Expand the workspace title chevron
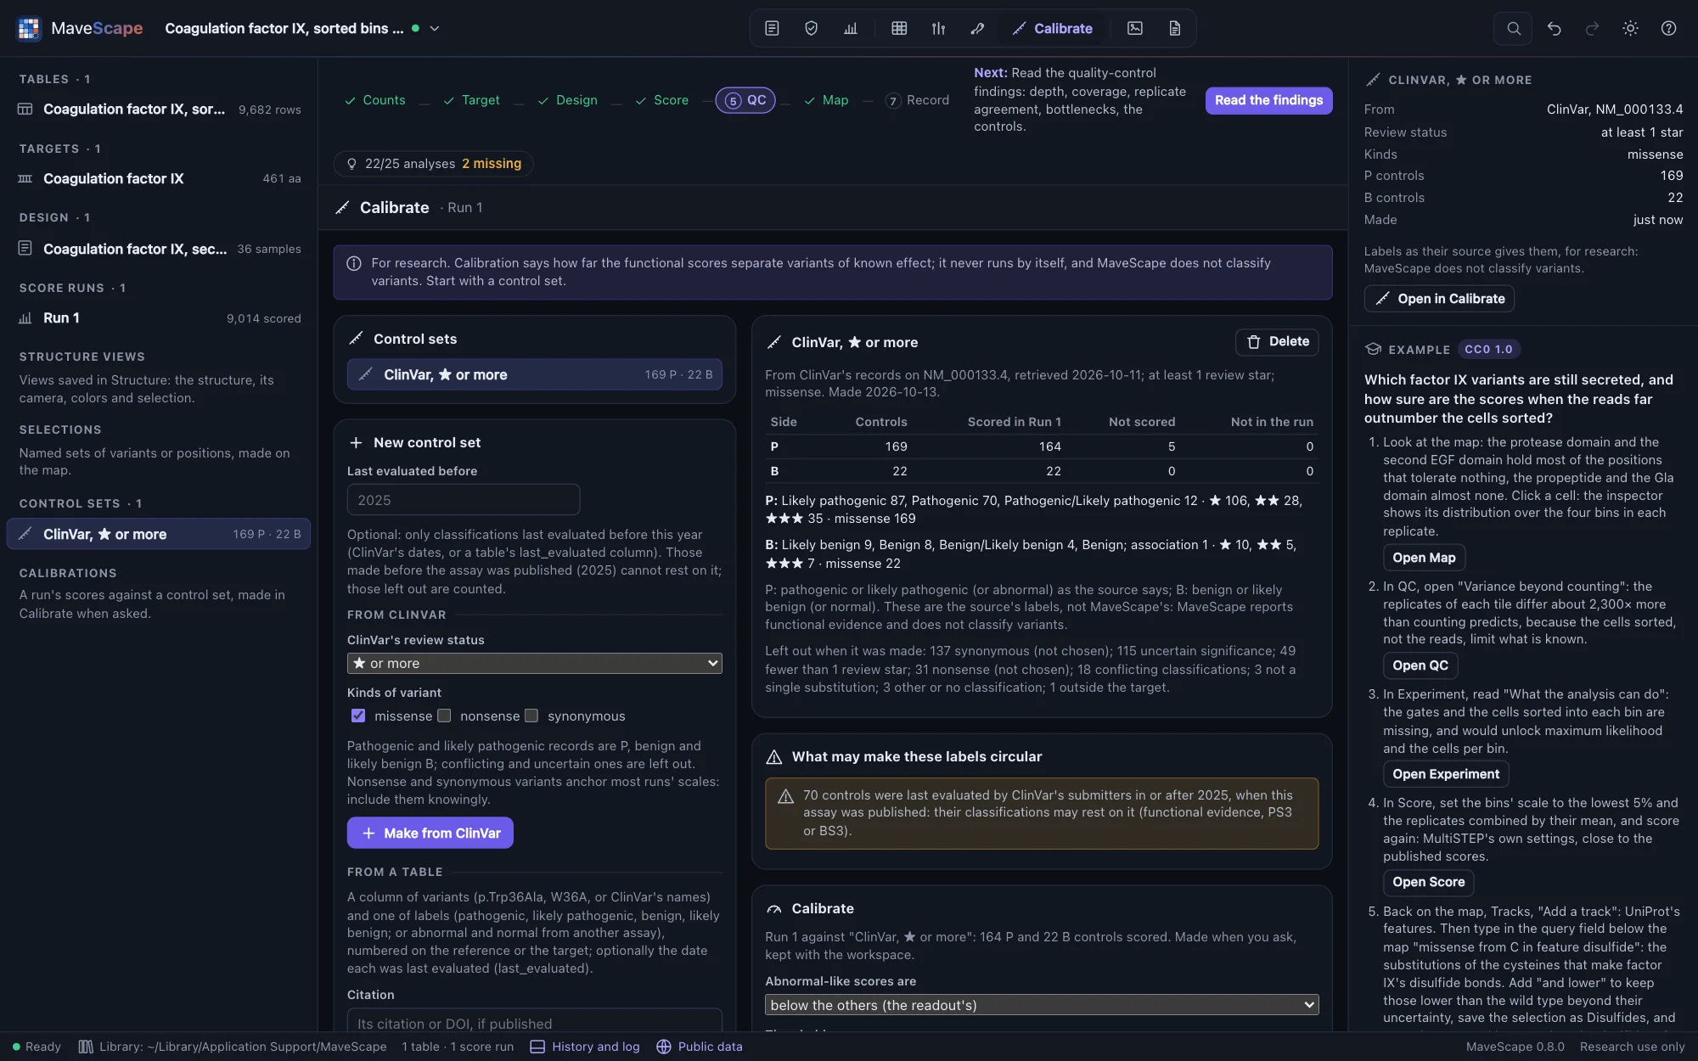The width and height of the screenshot is (1698, 1061). click(435, 28)
